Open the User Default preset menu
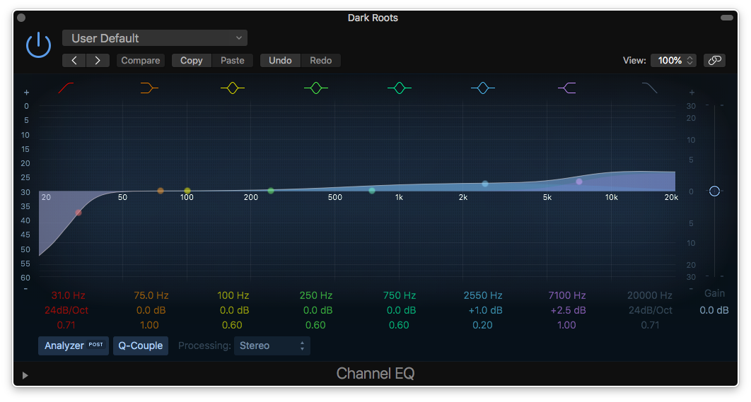 click(155, 38)
